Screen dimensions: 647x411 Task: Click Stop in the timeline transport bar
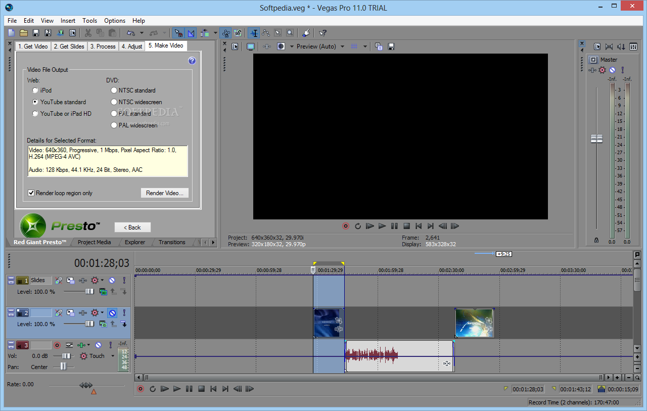click(201, 389)
